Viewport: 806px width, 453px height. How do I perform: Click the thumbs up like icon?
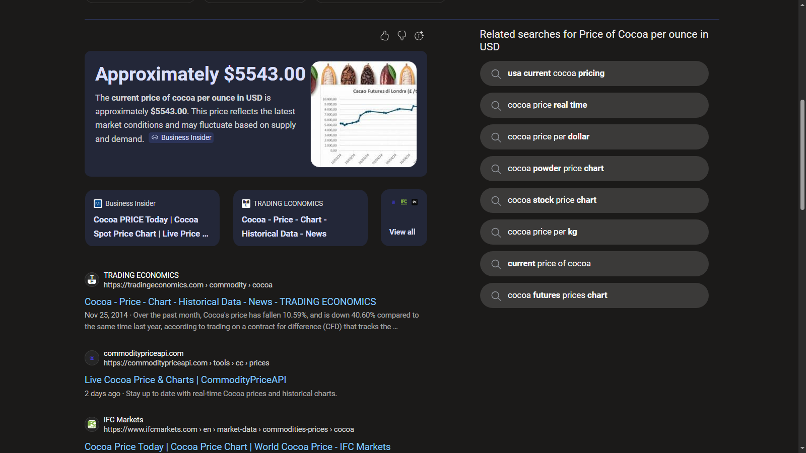pyautogui.click(x=384, y=36)
